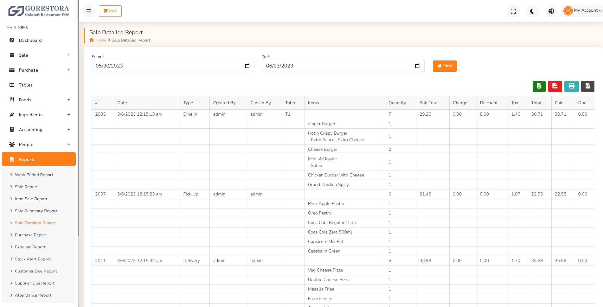Open the Dashboard menu item

(30, 40)
